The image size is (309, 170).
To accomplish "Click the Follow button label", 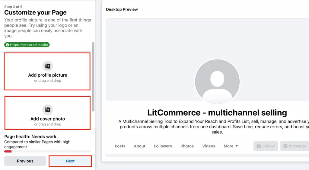I will [268, 146].
